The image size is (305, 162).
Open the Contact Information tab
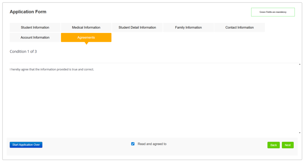(239, 27)
